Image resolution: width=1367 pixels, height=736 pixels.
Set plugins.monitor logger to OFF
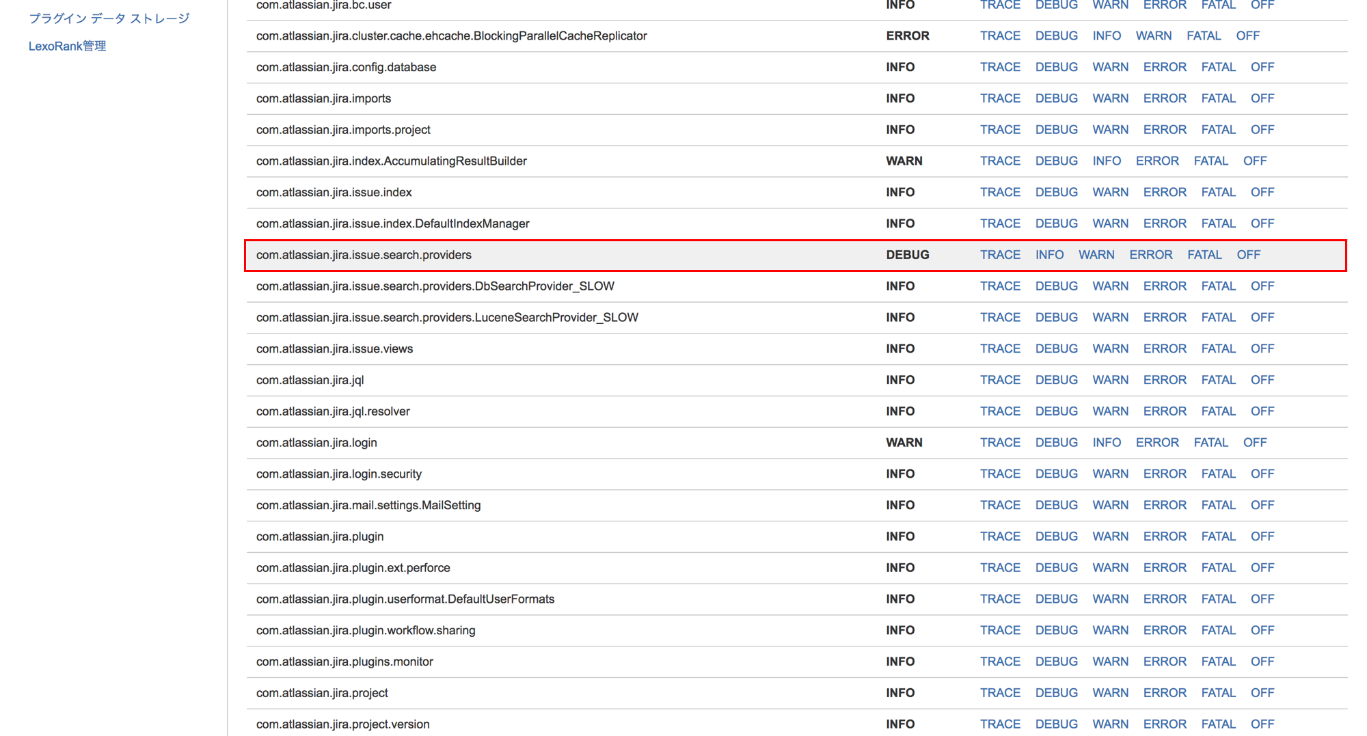click(x=1262, y=662)
